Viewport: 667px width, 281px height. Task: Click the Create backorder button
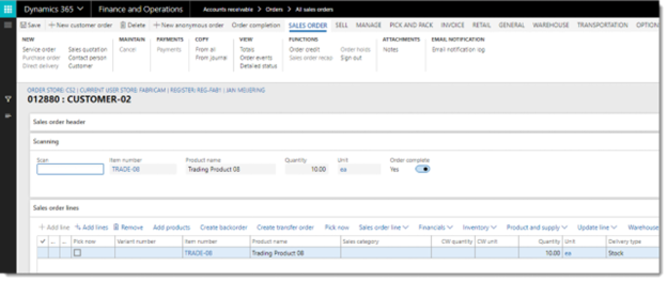point(223,228)
